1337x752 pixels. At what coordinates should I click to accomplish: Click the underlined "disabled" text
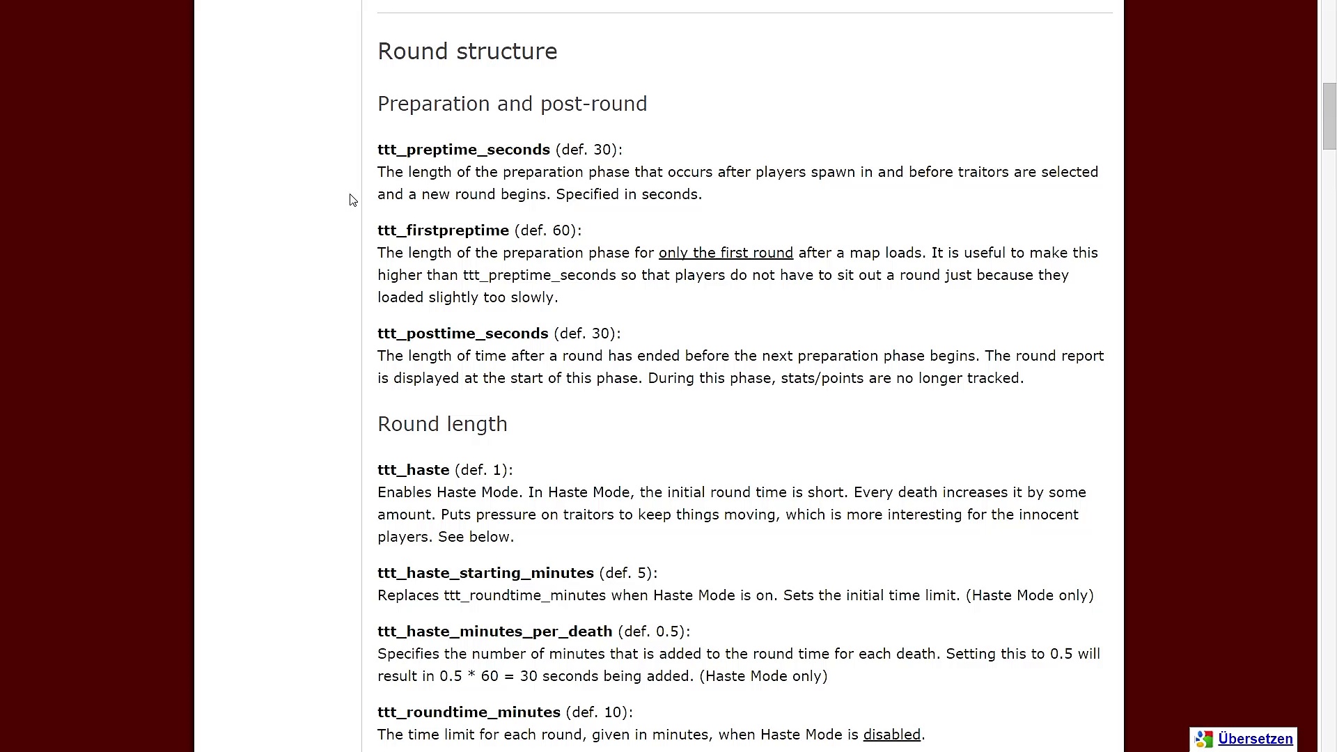(x=891, y=735)
